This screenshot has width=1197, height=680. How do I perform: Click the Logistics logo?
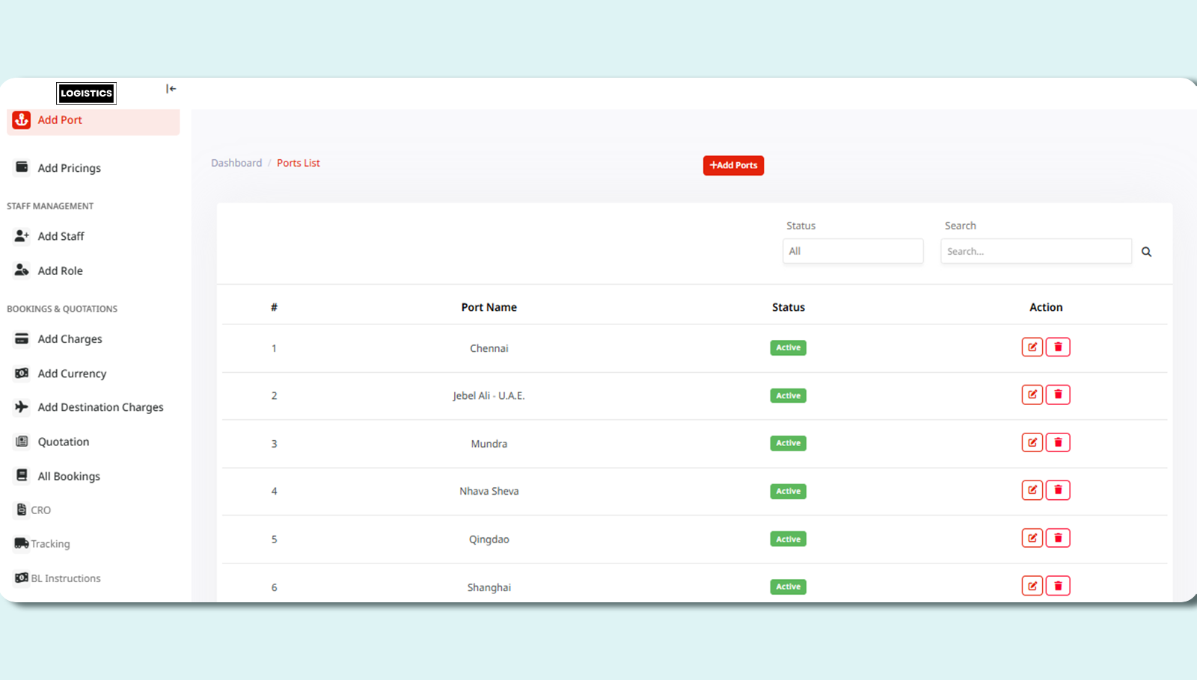[86, 93]
